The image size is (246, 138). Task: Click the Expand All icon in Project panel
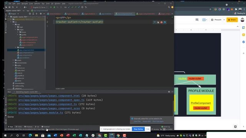(33, 14)
